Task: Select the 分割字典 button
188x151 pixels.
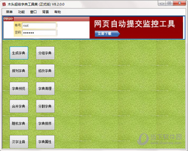Action: (x=45, y=106)
